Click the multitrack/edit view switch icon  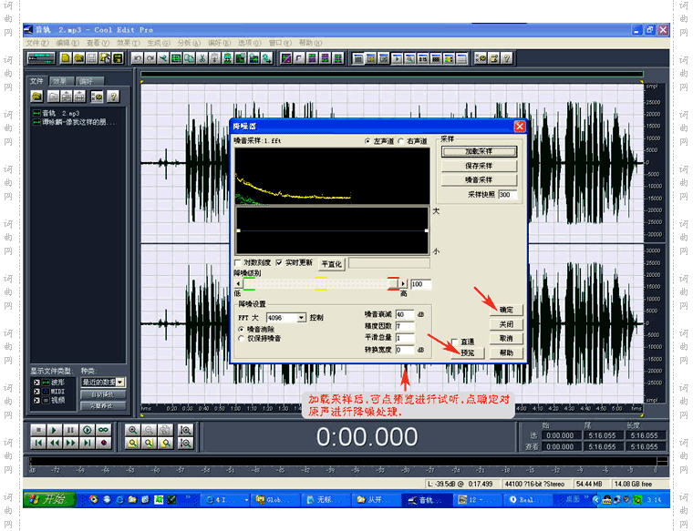tap(41, 58)
